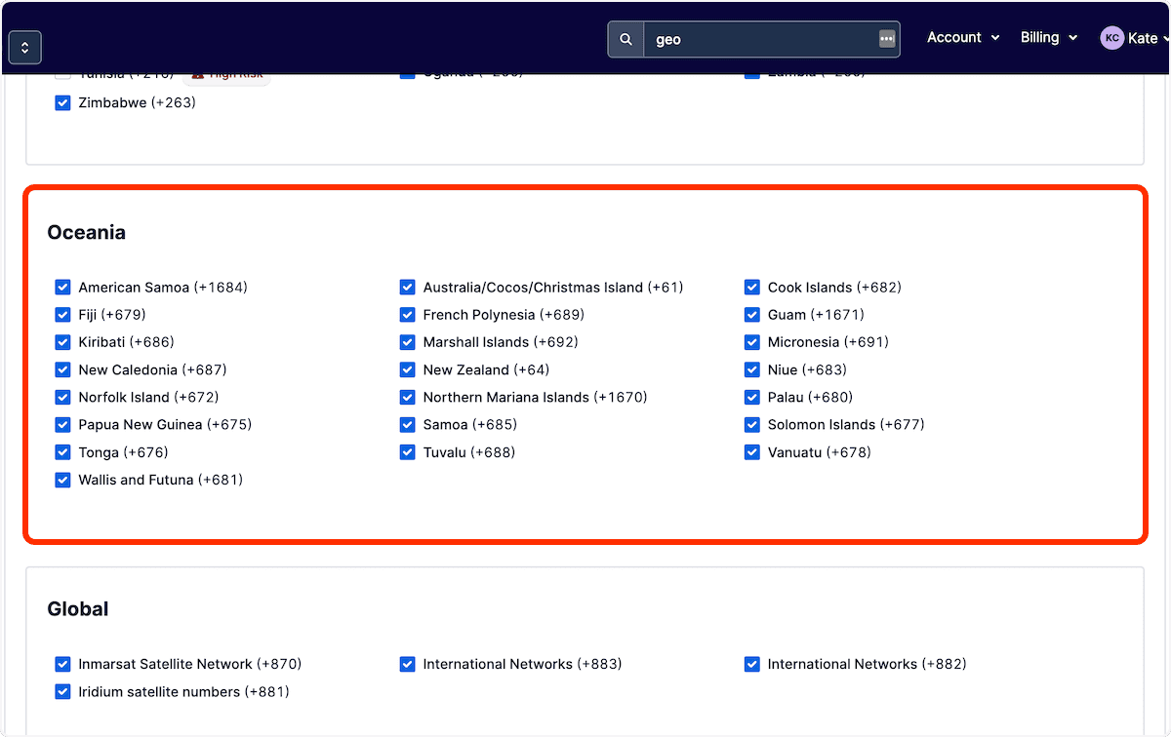
Task: Open the account switcher arrows button
Action: [25, 47]
